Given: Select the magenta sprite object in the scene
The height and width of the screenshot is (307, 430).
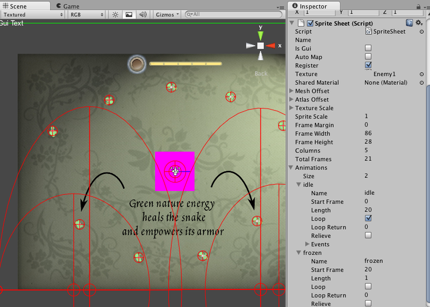Looking at the screenshot, I should [x=175, y=171].
